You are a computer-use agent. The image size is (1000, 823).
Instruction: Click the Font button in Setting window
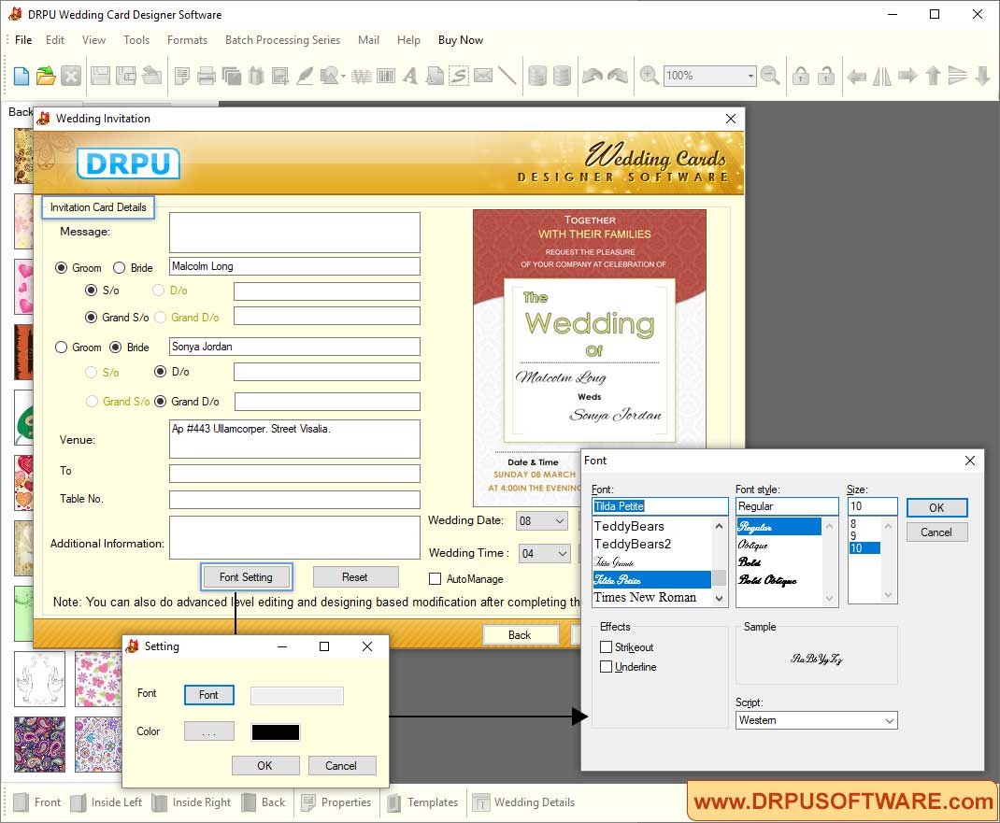208,695
